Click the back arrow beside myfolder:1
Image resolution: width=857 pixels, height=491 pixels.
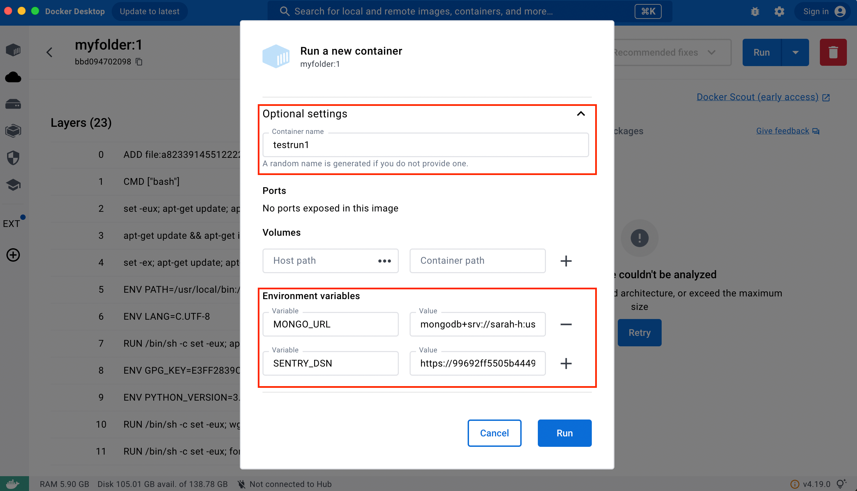tap(50, 52)
